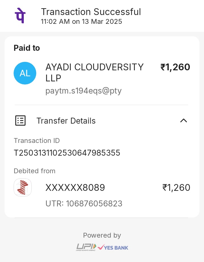Tap the debited ₹1,260 amount

[x=176, y=188]
